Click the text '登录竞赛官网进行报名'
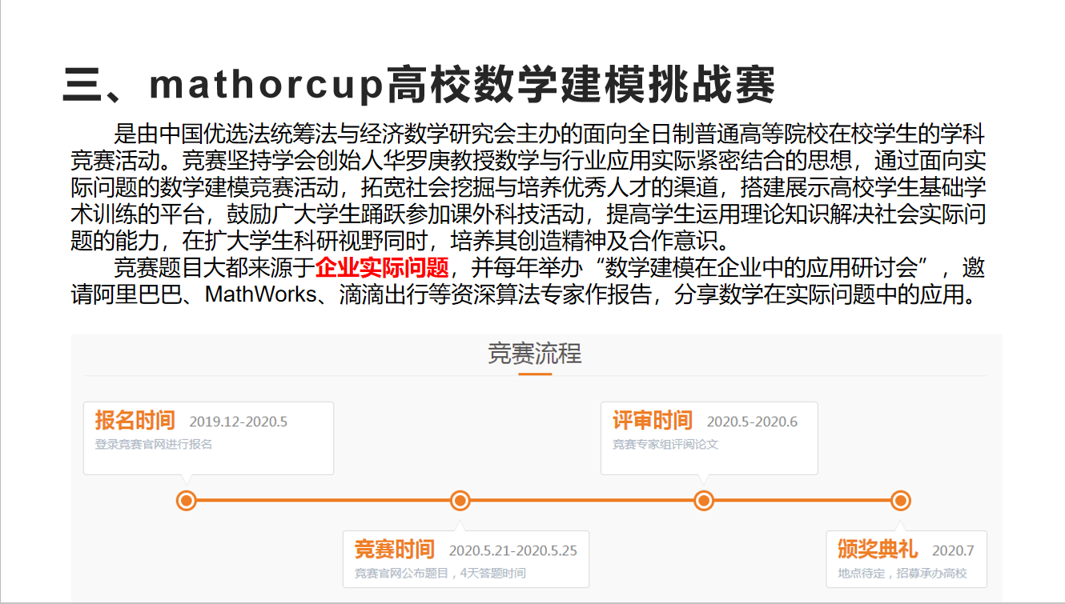This screenshot has width=1065, height=604. point(154,444)
